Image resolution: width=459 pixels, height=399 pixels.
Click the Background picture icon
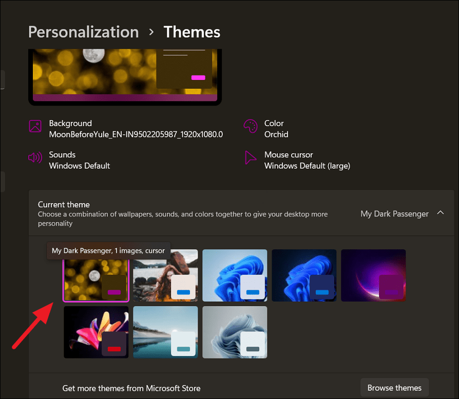[35, 126]
